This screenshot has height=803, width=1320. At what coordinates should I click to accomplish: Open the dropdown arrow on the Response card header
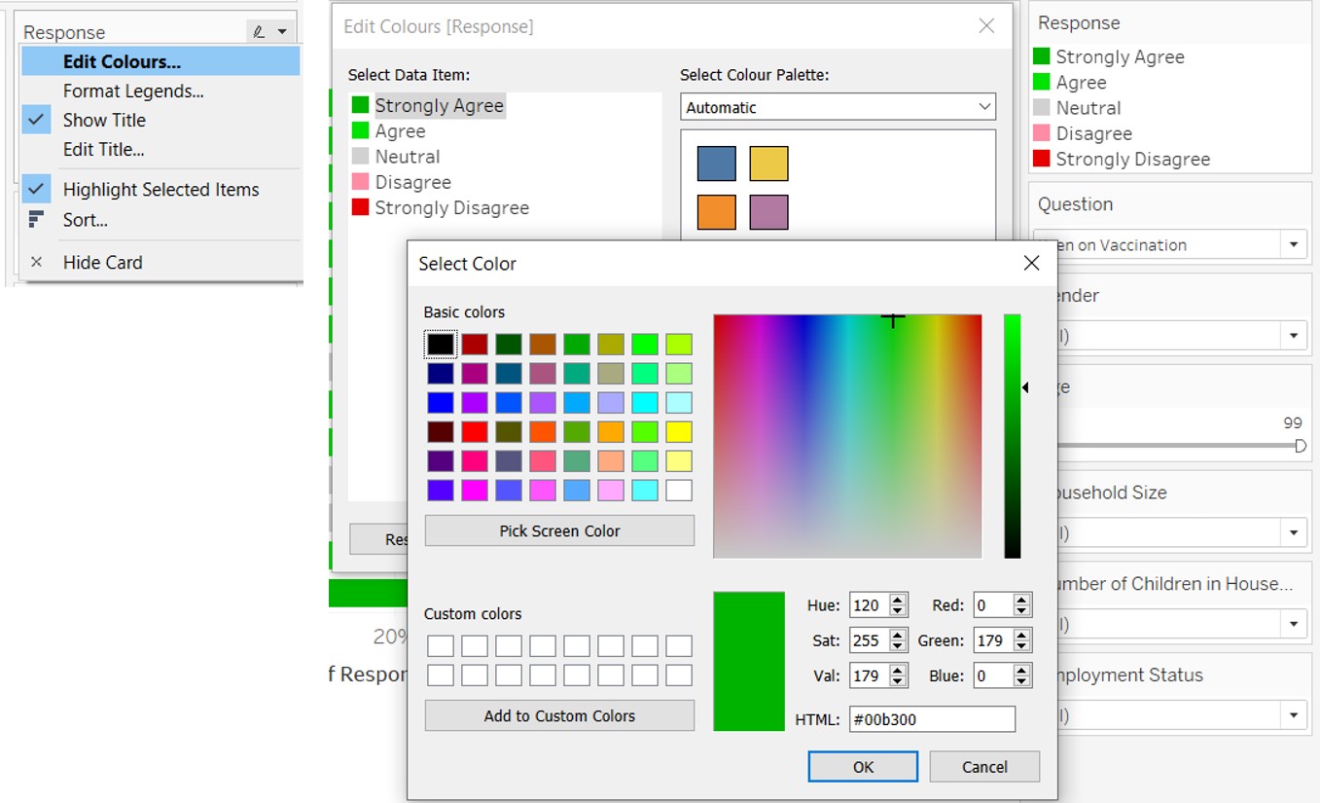(x=282, y=29)
